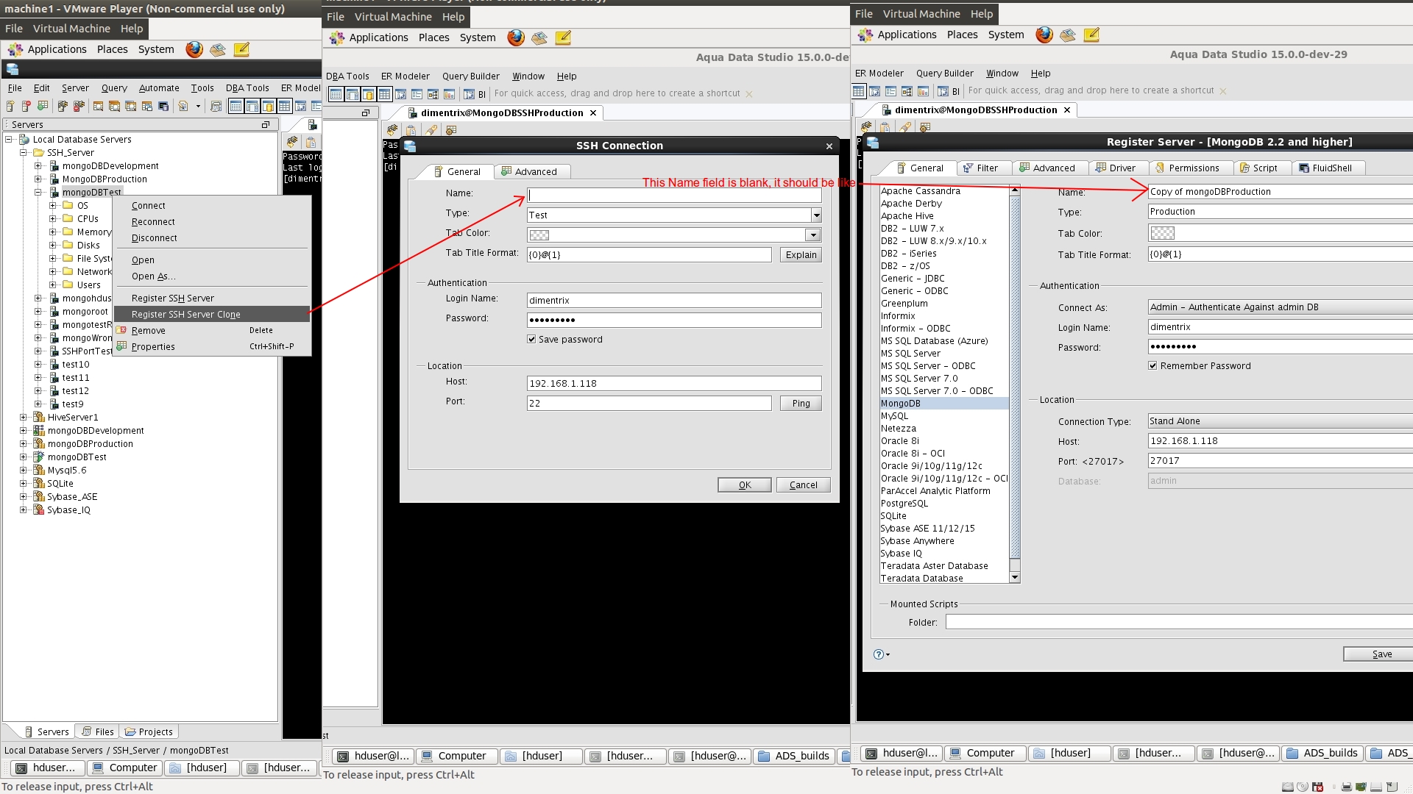
Task: Expand the HiveServer1 tree node
Action: [x=24, y=418]
